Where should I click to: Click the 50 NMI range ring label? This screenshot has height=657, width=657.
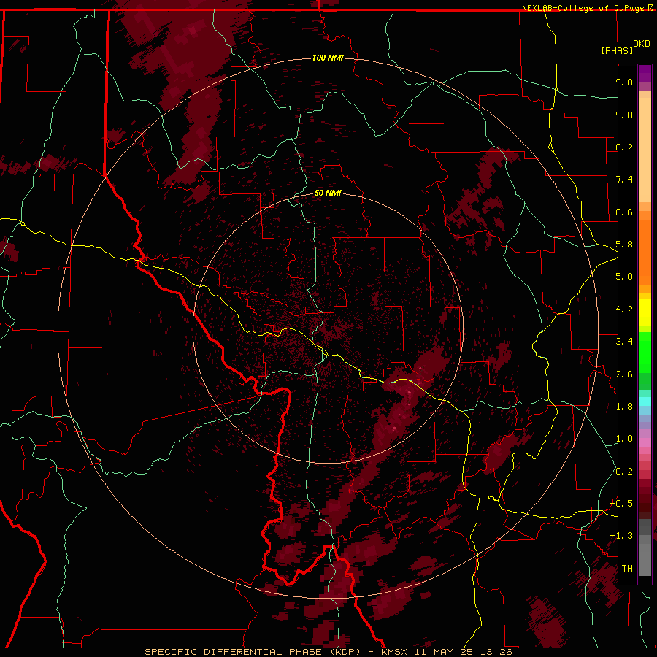[x=328, y=193]
